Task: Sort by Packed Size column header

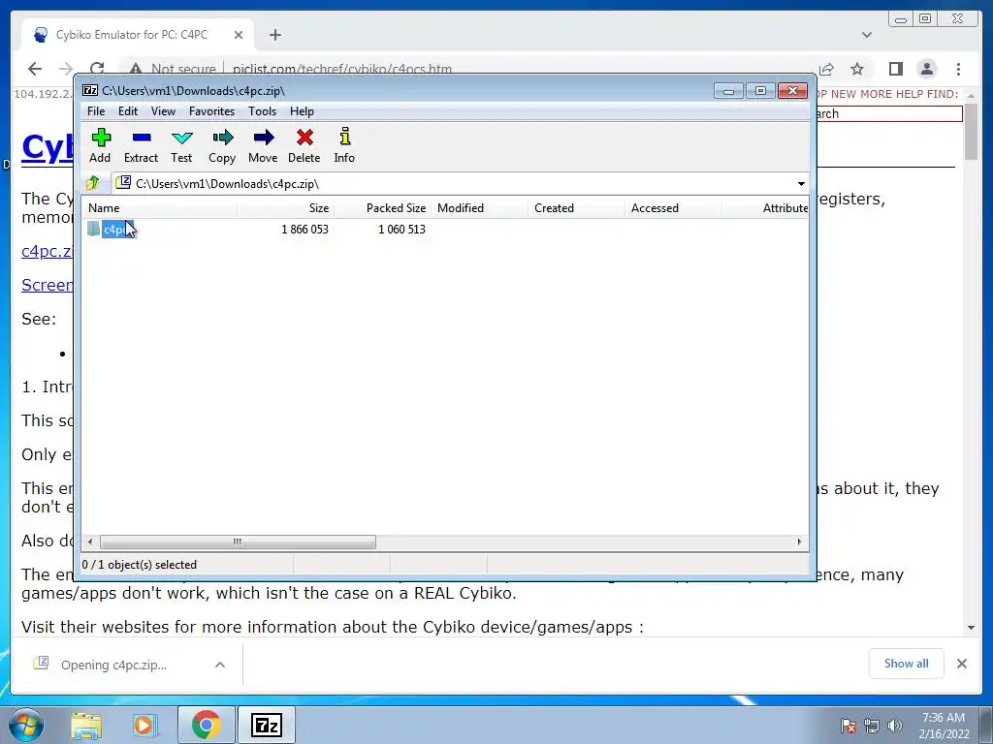Action: [382, 208]
